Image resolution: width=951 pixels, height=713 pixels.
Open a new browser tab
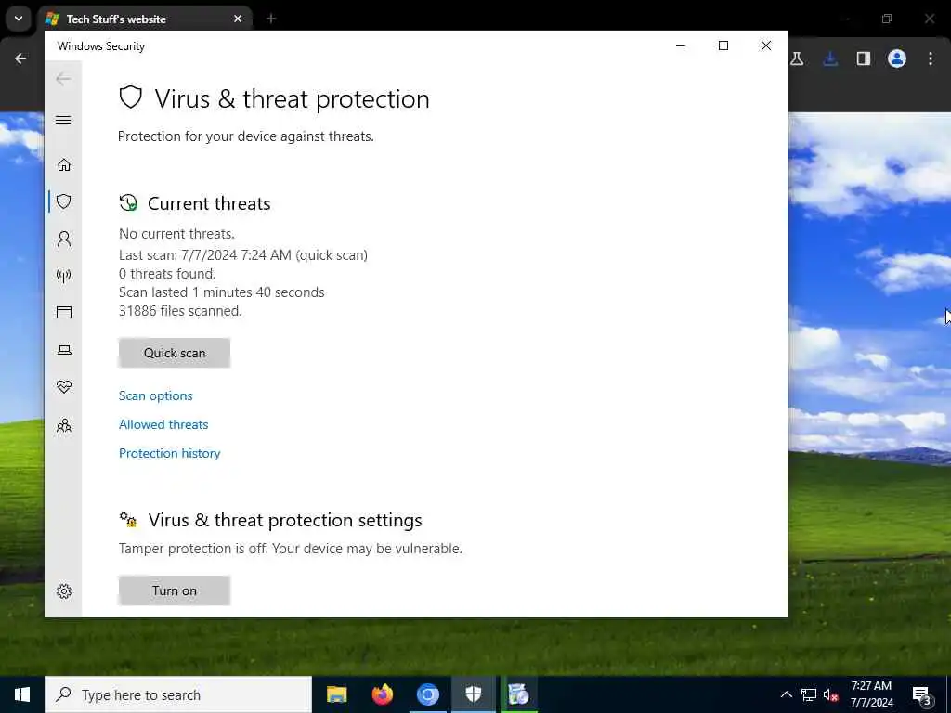(271, 19)
